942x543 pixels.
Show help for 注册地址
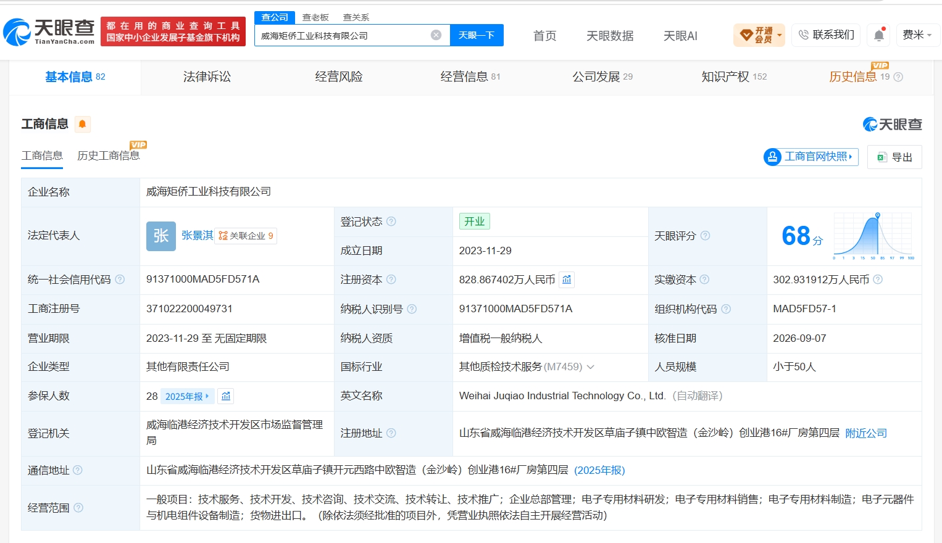click(x=391, y=433)
